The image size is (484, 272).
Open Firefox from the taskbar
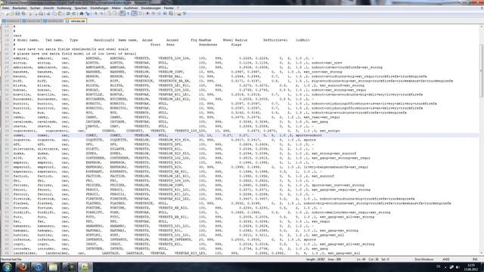[22, 267]
